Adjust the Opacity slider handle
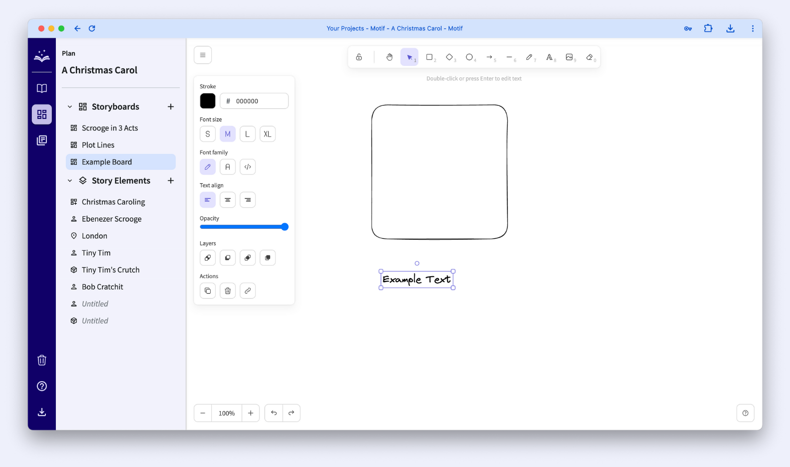The height and width of the screenshot is (467, 790). point(285,227)
